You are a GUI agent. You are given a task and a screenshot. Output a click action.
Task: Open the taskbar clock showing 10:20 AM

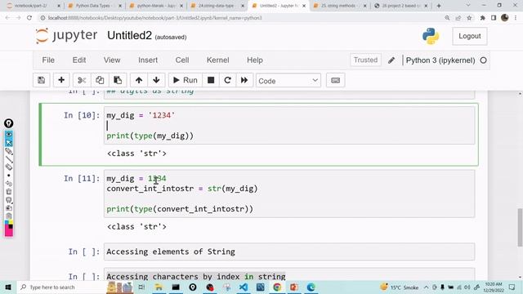(x=494, y=287)
